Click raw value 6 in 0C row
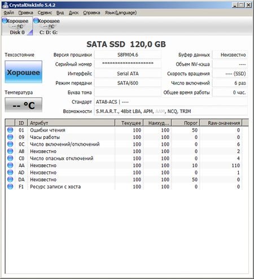The width and height of the screenshot is (254, 279). tap(238, 144)
